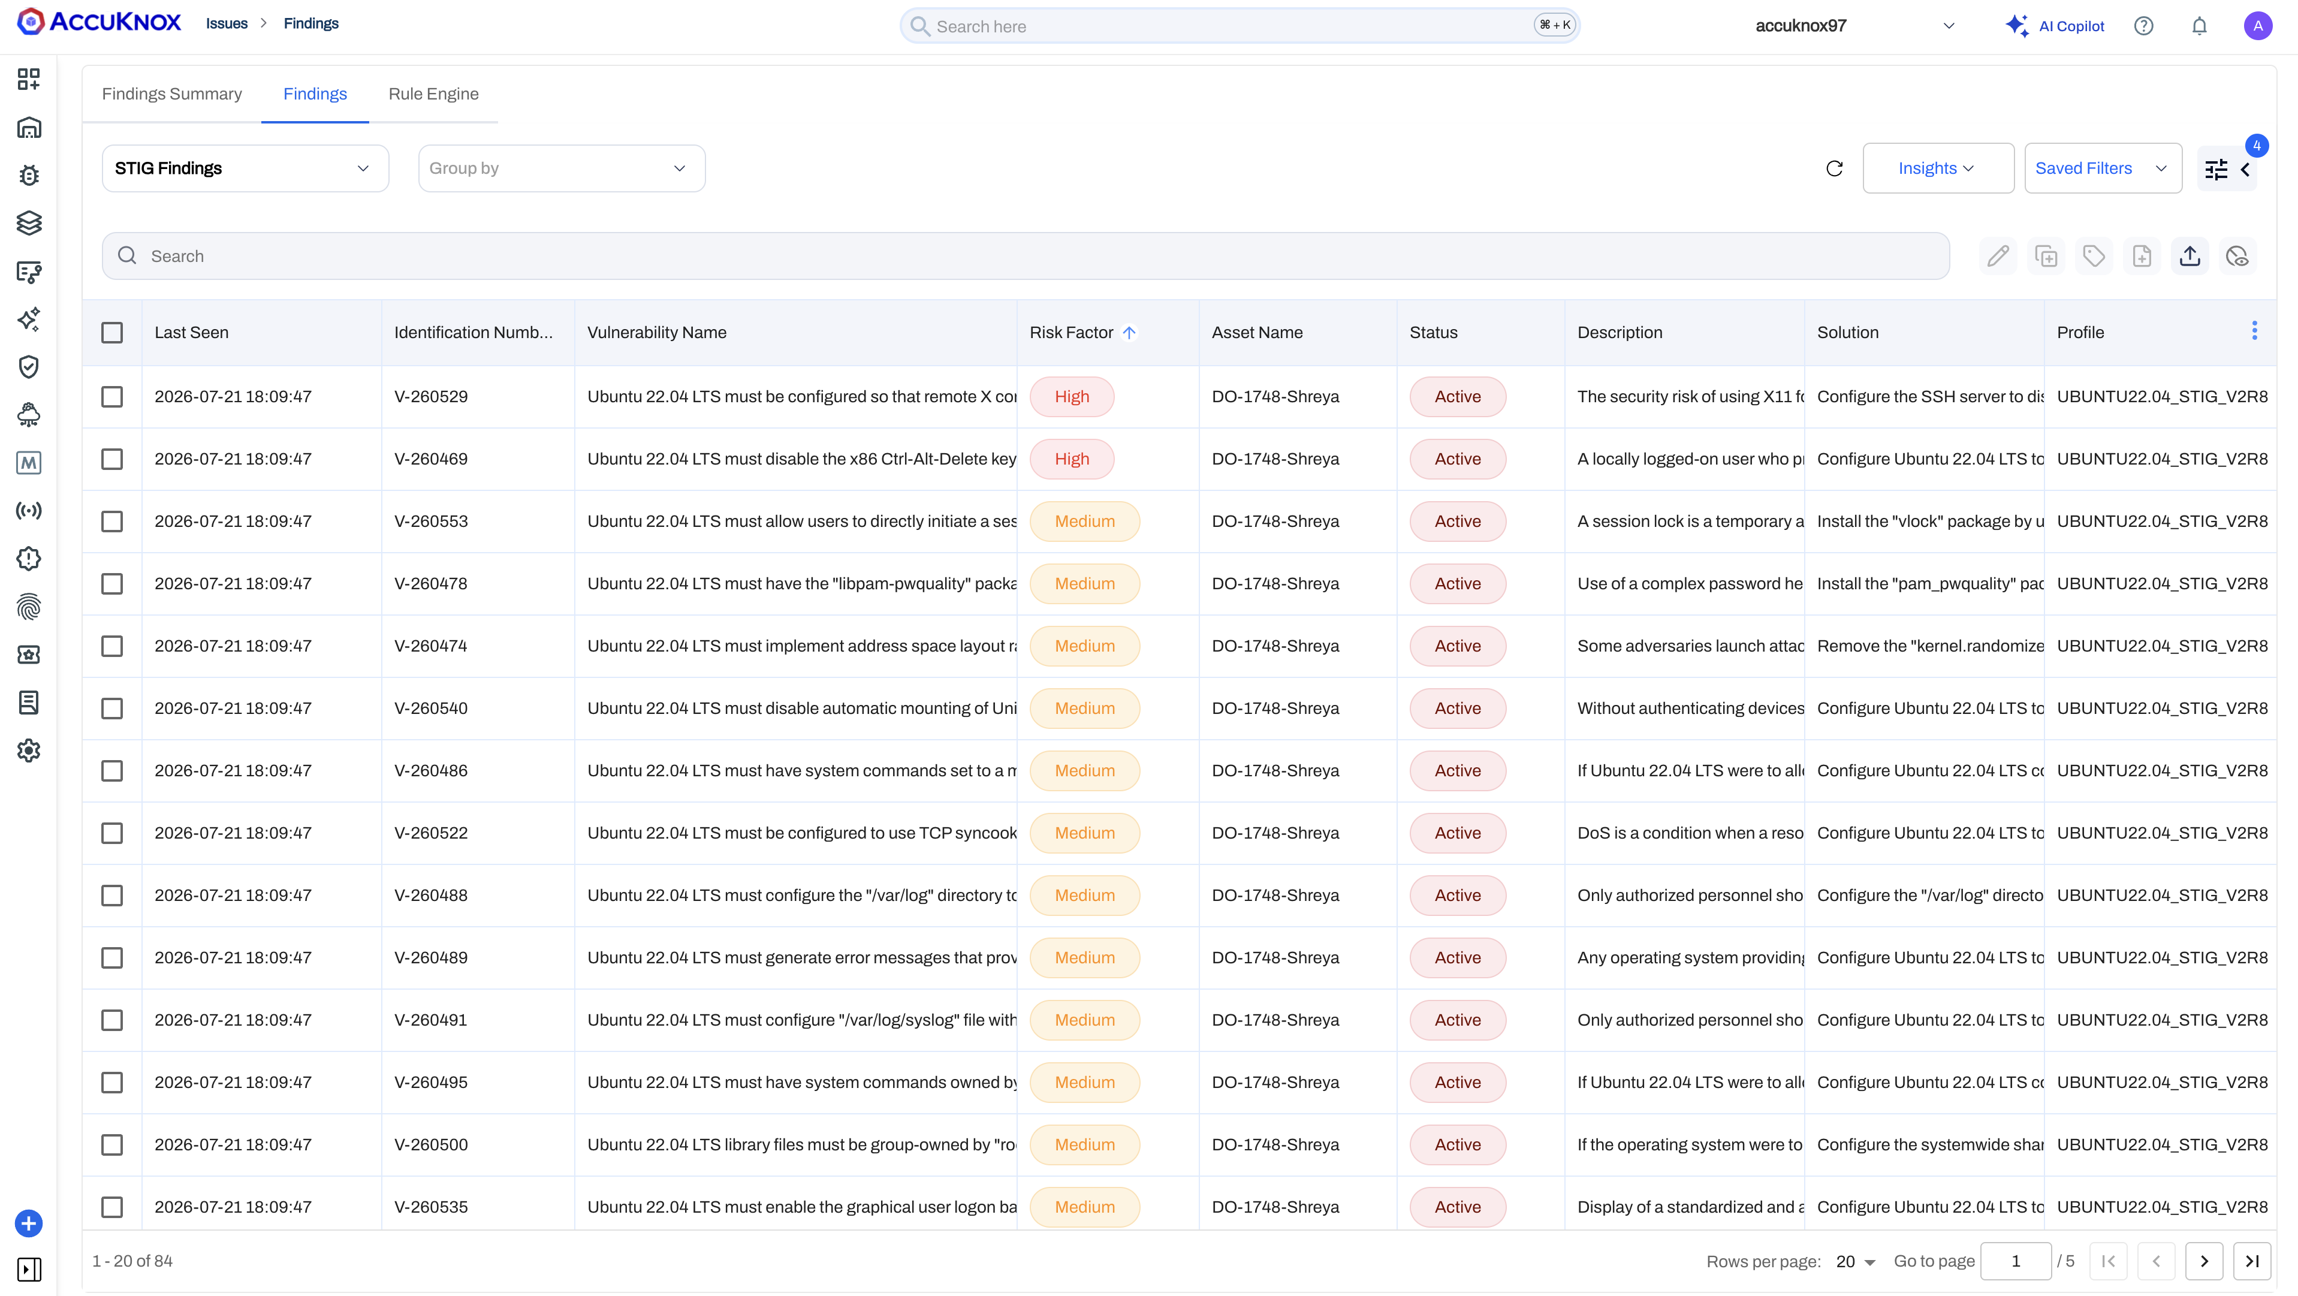Open table column options kebab menu
Image resolution: width=2298 pixels, height=1296 pixels.
[2254, 332]
